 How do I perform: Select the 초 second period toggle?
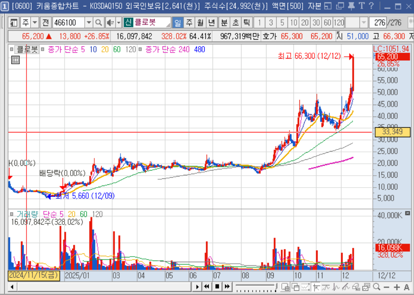pos(235,23)
